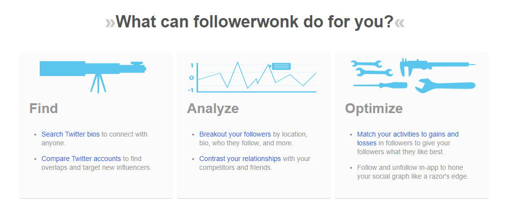Click the chart tooltip label icon
This screenshot has width=524, height=208.
point(281,66)
